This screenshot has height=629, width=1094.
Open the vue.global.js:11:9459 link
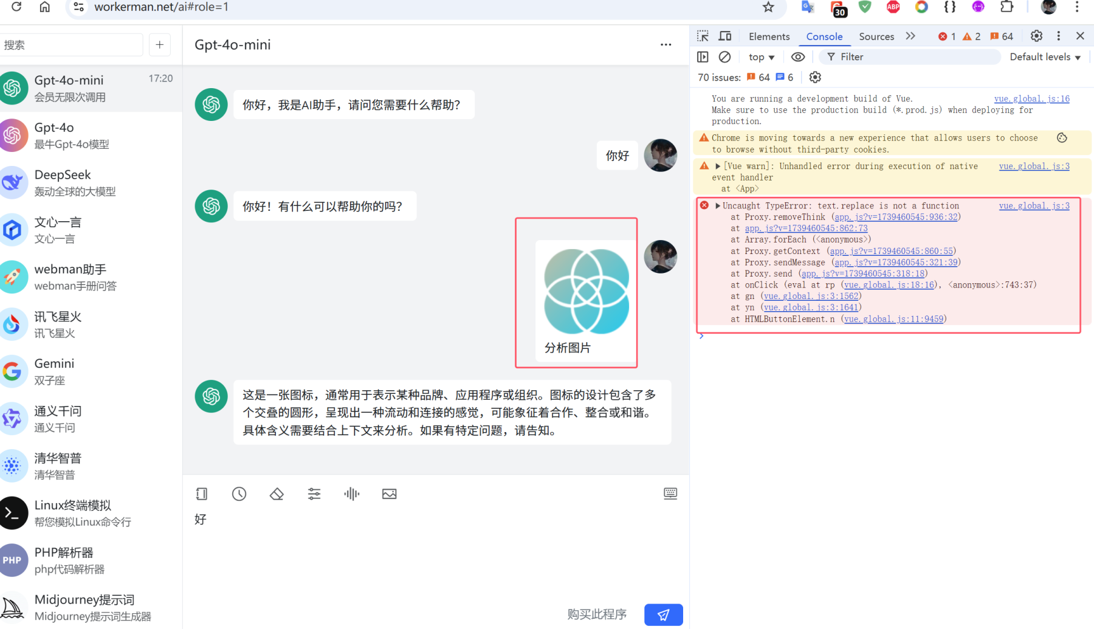click(893, 318)
